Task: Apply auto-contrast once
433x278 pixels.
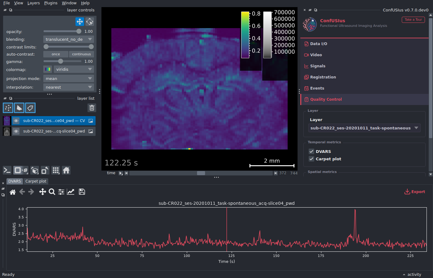Action: point(56,54)
